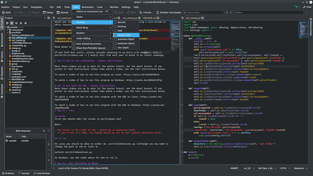Add item to Build Sequence with plus
Image resolution: width=313 pixels, height=176 pixels.
44,131
